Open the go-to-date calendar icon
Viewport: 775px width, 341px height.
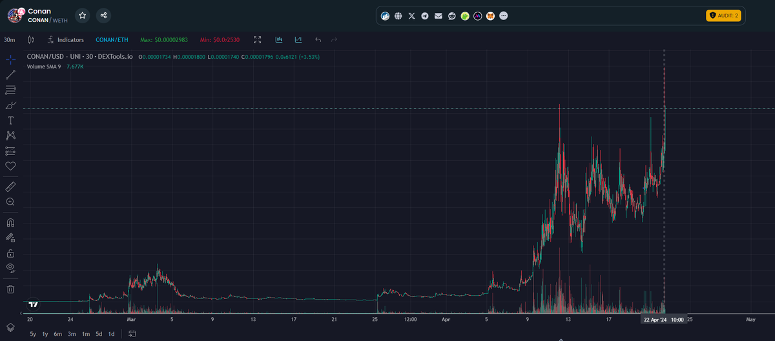[x=132, y=334]
